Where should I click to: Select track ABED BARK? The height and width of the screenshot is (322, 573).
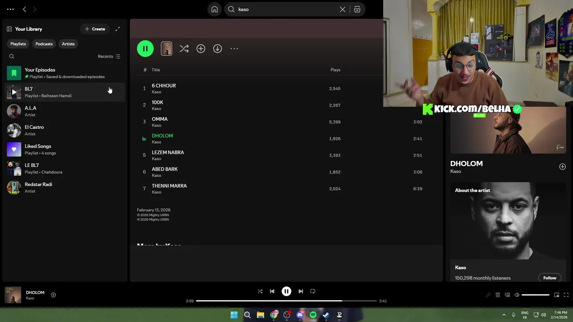tap(165, 169)
